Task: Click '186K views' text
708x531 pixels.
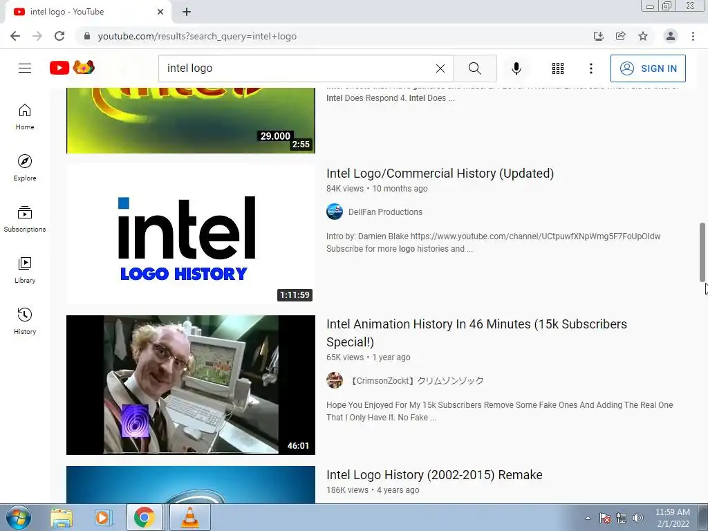Action: [x=347, y=490]
